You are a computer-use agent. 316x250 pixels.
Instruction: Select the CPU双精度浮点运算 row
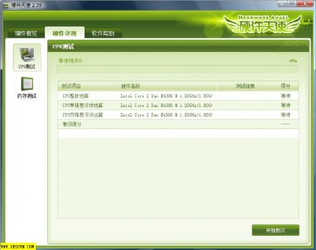[x=178, y=115]
